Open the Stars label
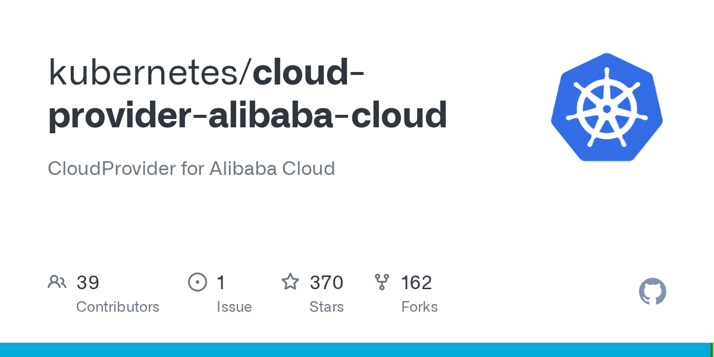This screenshot has width=714, height=357. click(x=326, y=307)
